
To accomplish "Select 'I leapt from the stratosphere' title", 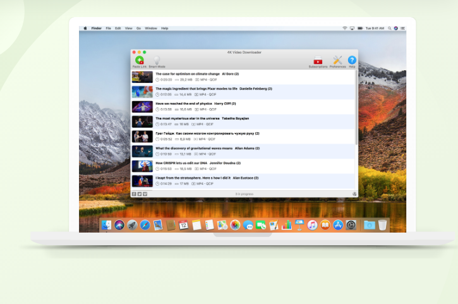I will pos(193,178).
